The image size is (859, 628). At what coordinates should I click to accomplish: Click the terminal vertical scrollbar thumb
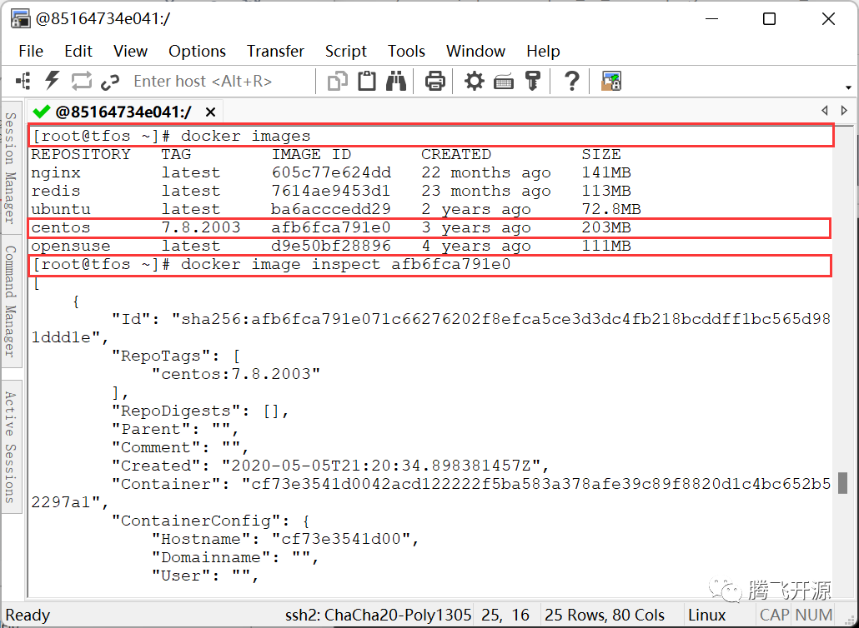coord(842,483)
